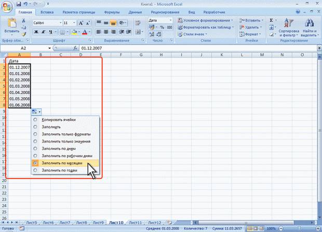The image size is (322, 232).
Task: Open the number format 'Дата' dropdown
Action: click(x=172, y=20)
